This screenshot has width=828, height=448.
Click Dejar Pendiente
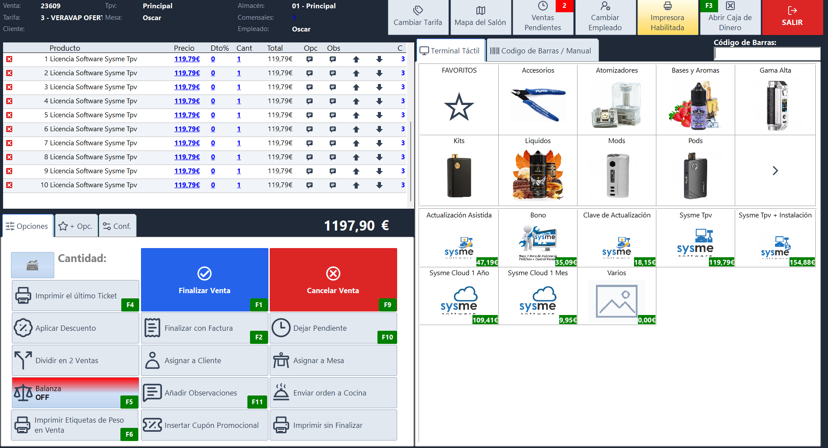click(x=333, y=328)
